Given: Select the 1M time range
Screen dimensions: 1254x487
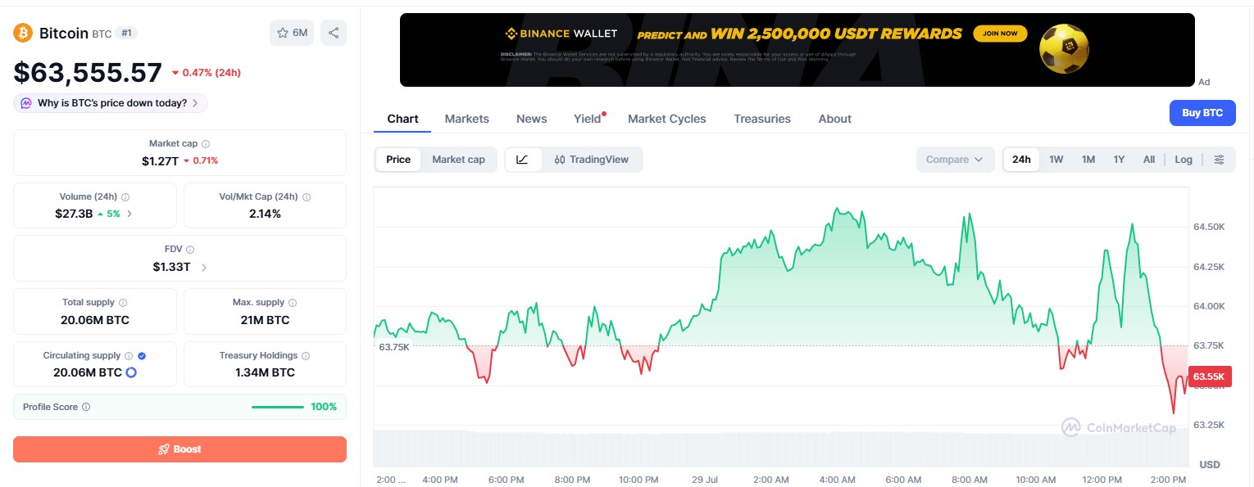Looking at the screenshot, I should (x=1088, y=160).
